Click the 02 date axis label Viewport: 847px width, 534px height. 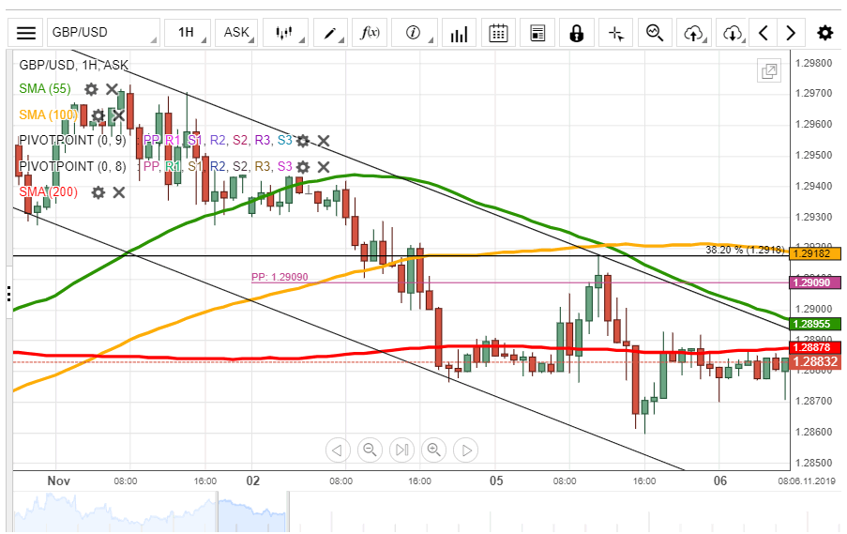pos(253,481)
